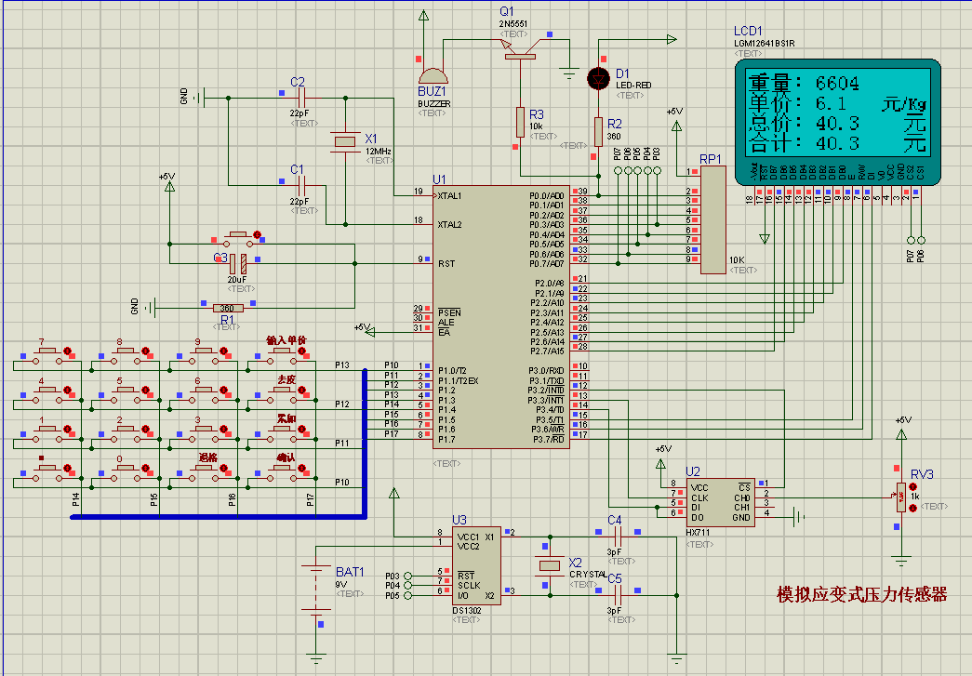The image size is (972, 676).
Task: Activate keypad button 2 red actuator
Action: click(x=145, y=429)
